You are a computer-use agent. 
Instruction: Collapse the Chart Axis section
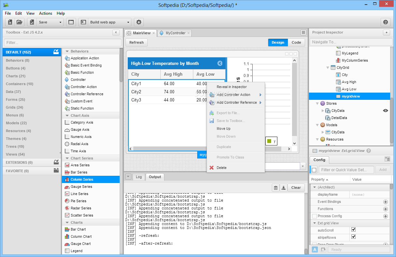[67, 115]
